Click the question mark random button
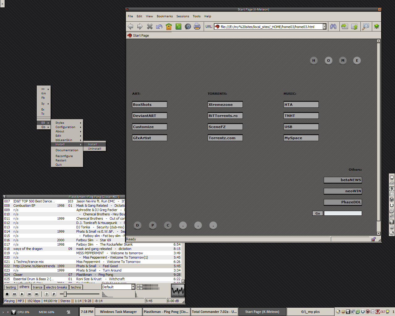 [47, 294]
